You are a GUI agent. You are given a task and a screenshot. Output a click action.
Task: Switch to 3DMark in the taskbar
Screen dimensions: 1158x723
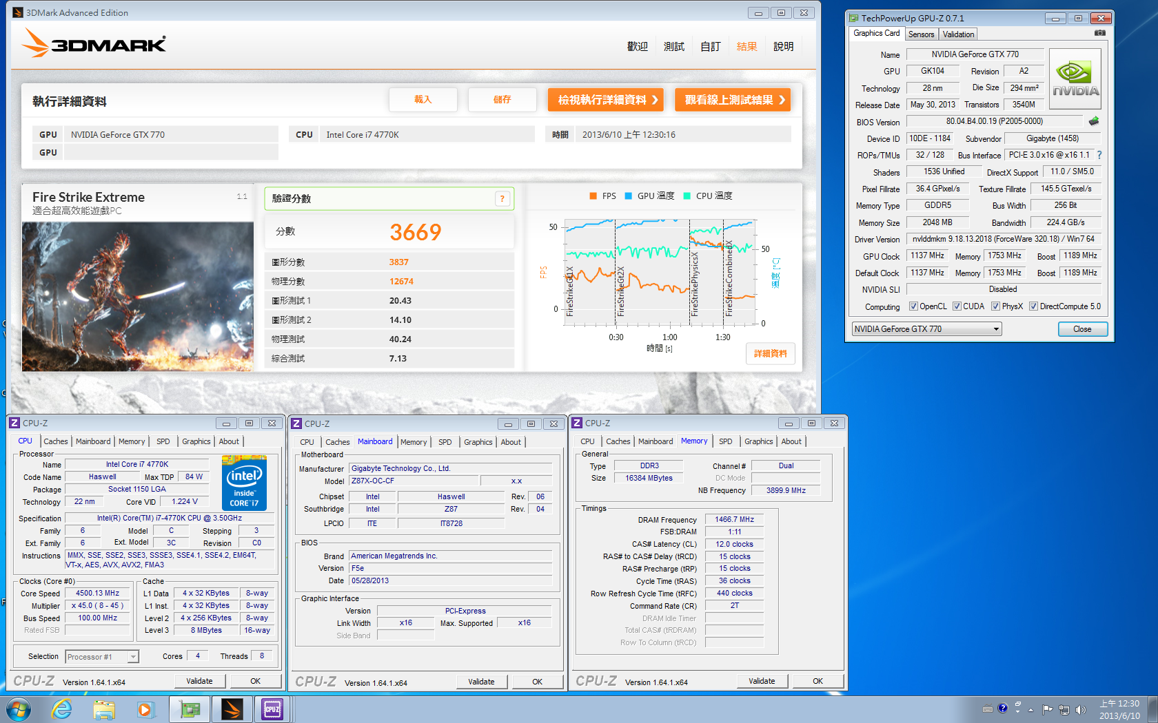point(232,709)
